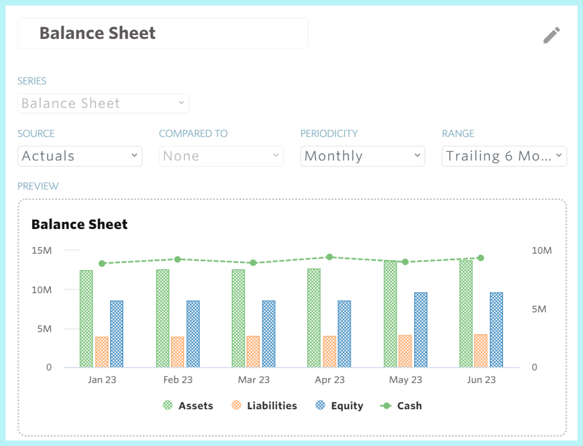Screen dimensions: 583x446
Task: Click the Jun 23 axis label
Action: (x=481, y=379)
